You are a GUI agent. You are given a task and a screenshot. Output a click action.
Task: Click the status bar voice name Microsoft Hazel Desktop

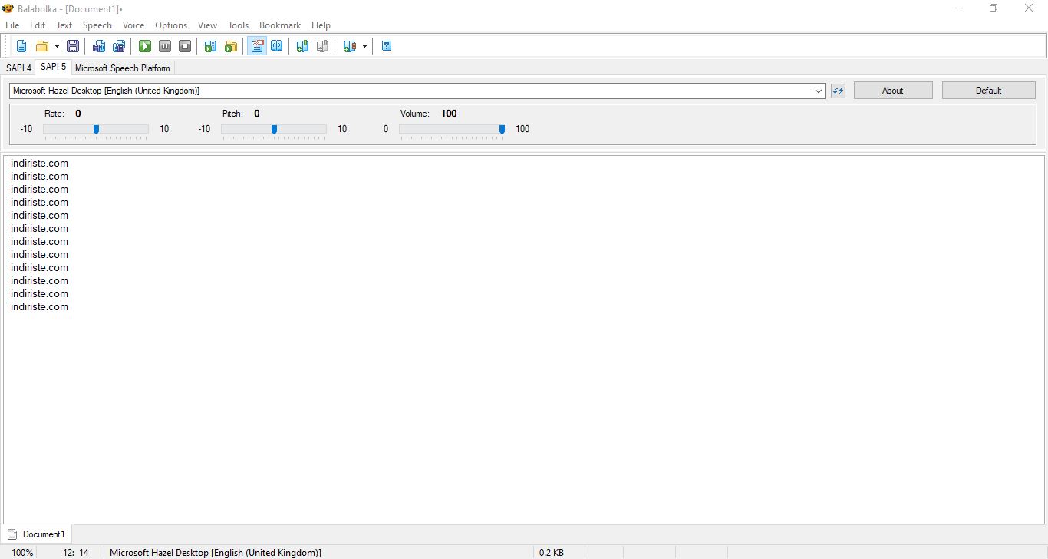(216, 553)
